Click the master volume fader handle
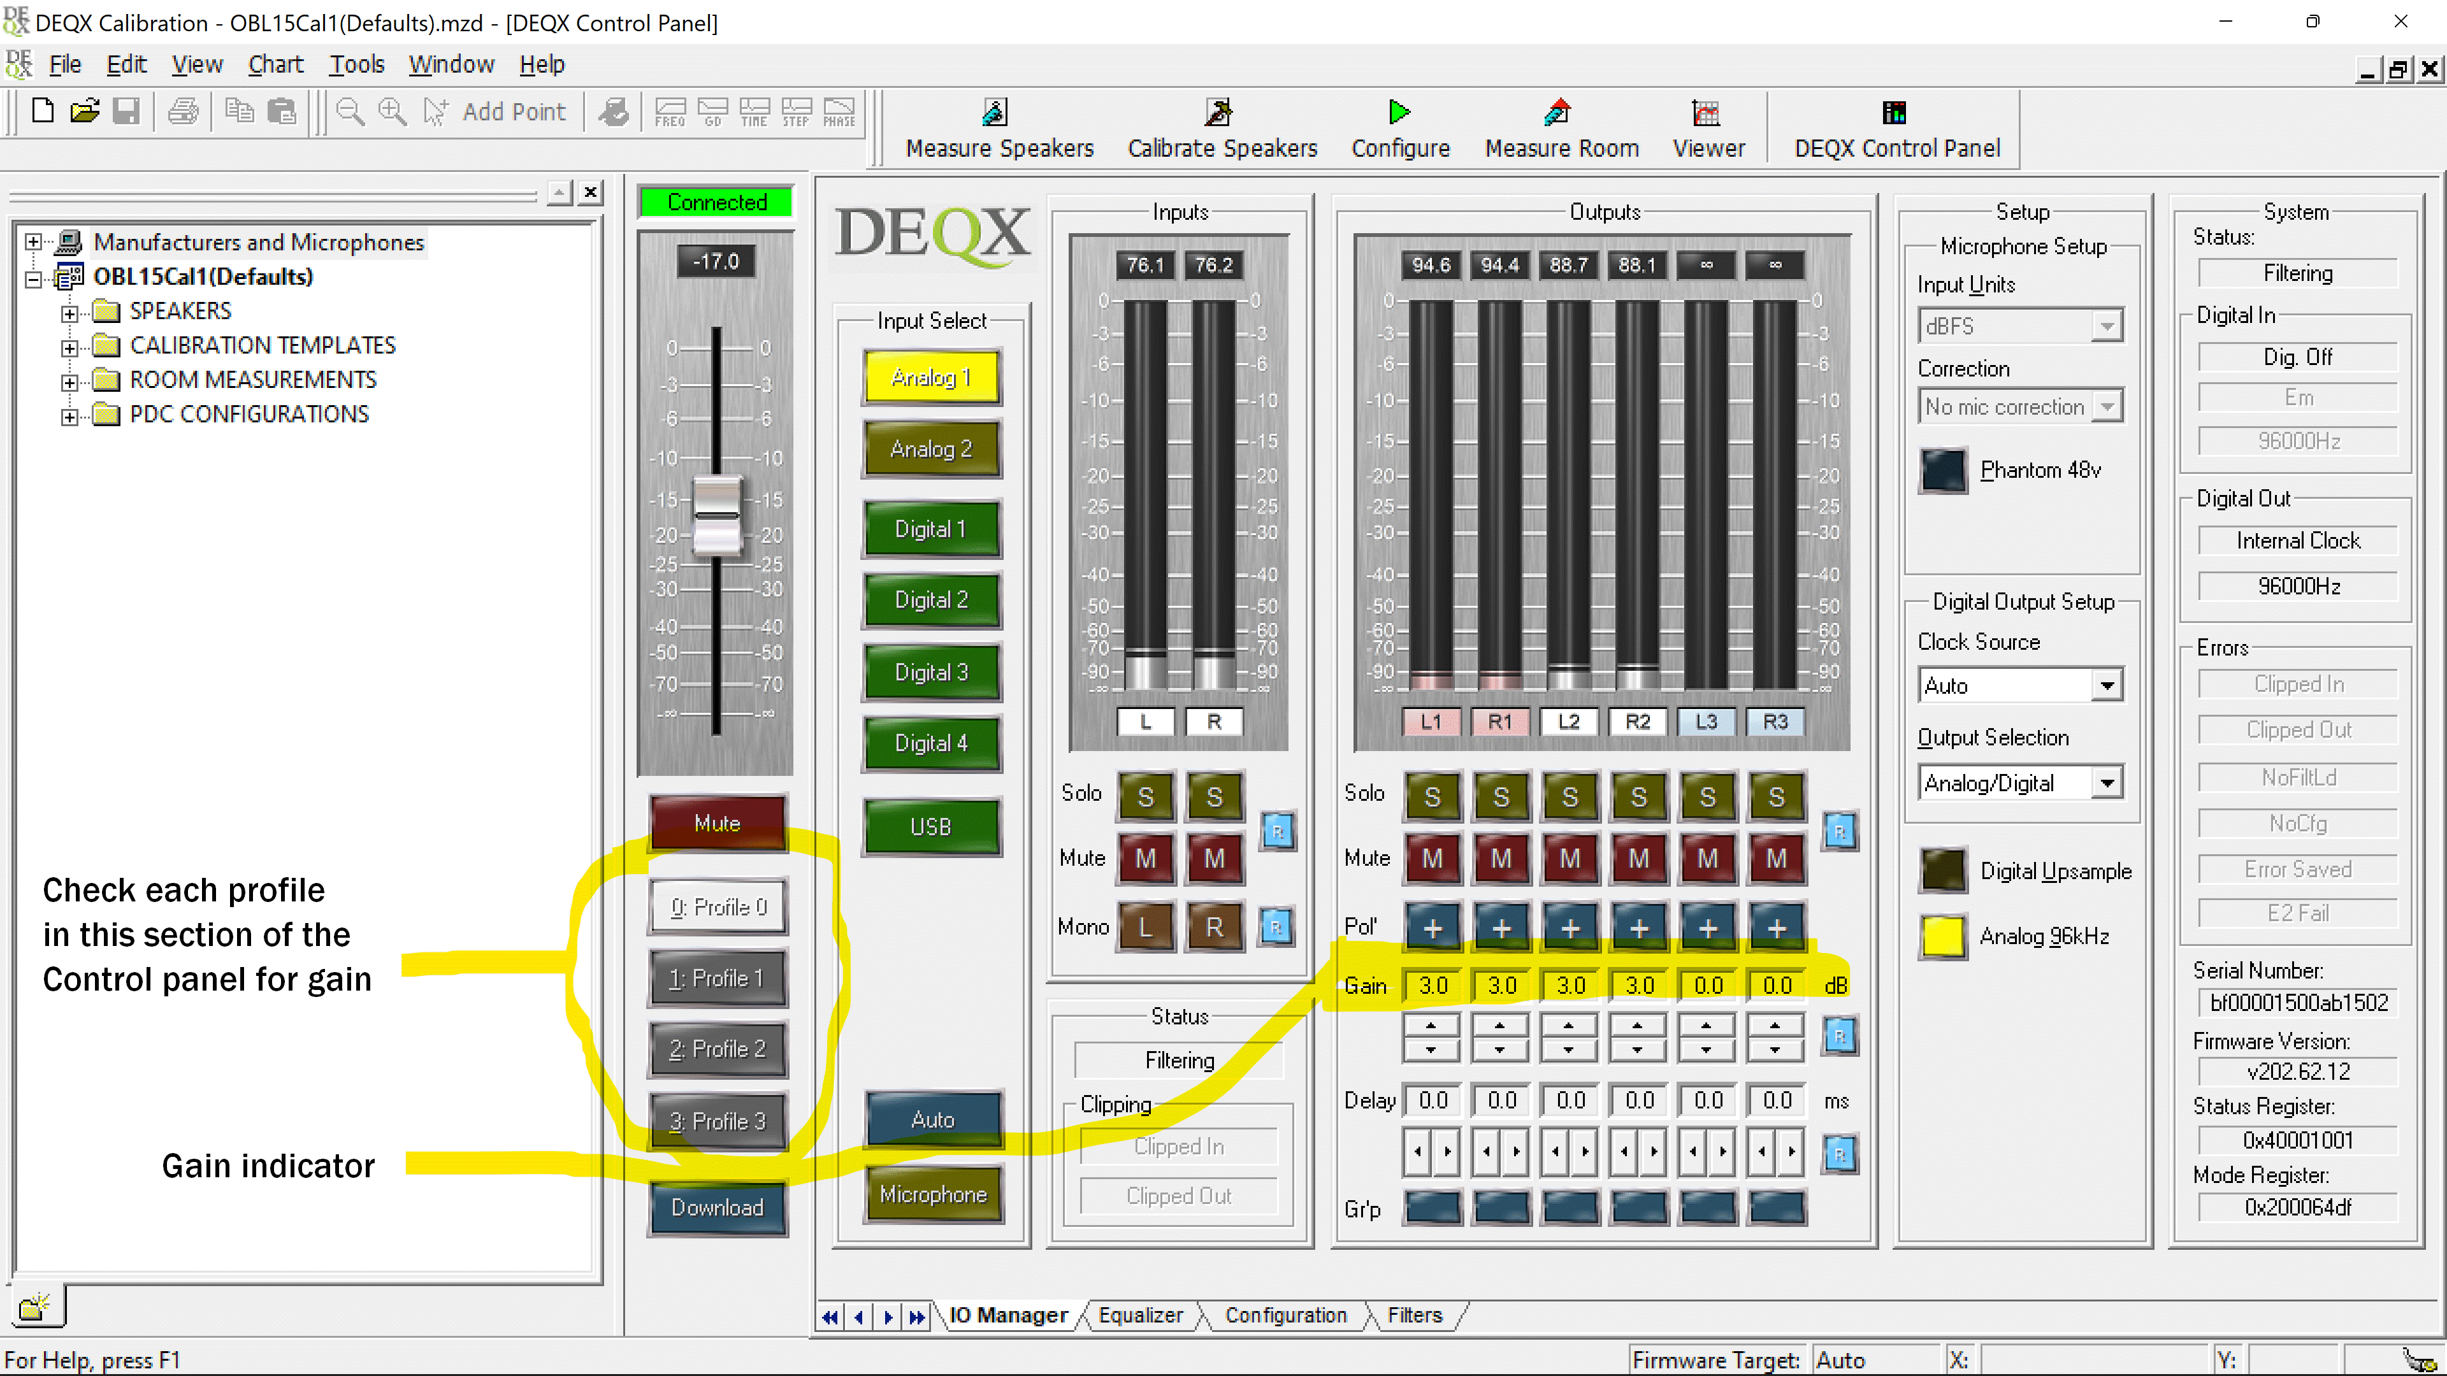This screenshot has width=2447, height=1376. pos(717,515)
